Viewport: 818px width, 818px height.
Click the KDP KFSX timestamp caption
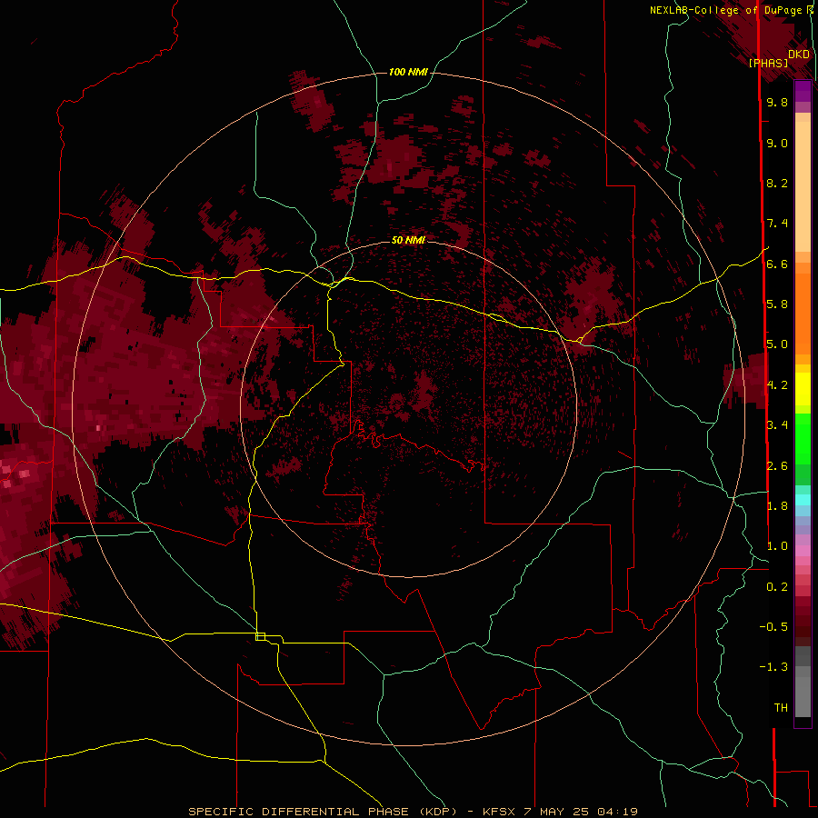pyautogui.click(x=413, y=812)
